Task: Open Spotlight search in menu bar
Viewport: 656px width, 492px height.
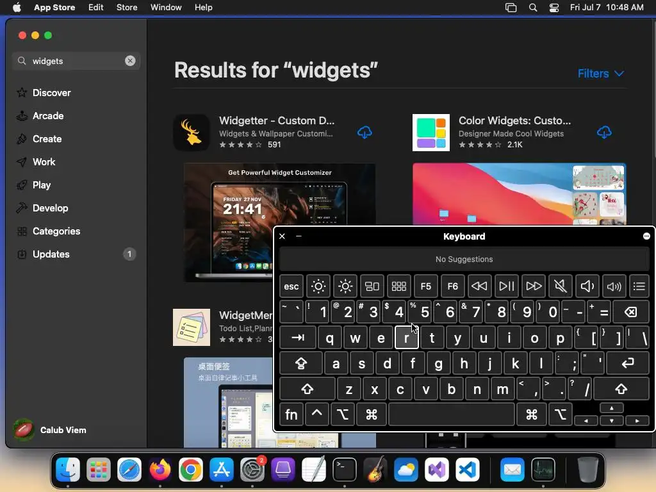Action: (x=532, y=7)
